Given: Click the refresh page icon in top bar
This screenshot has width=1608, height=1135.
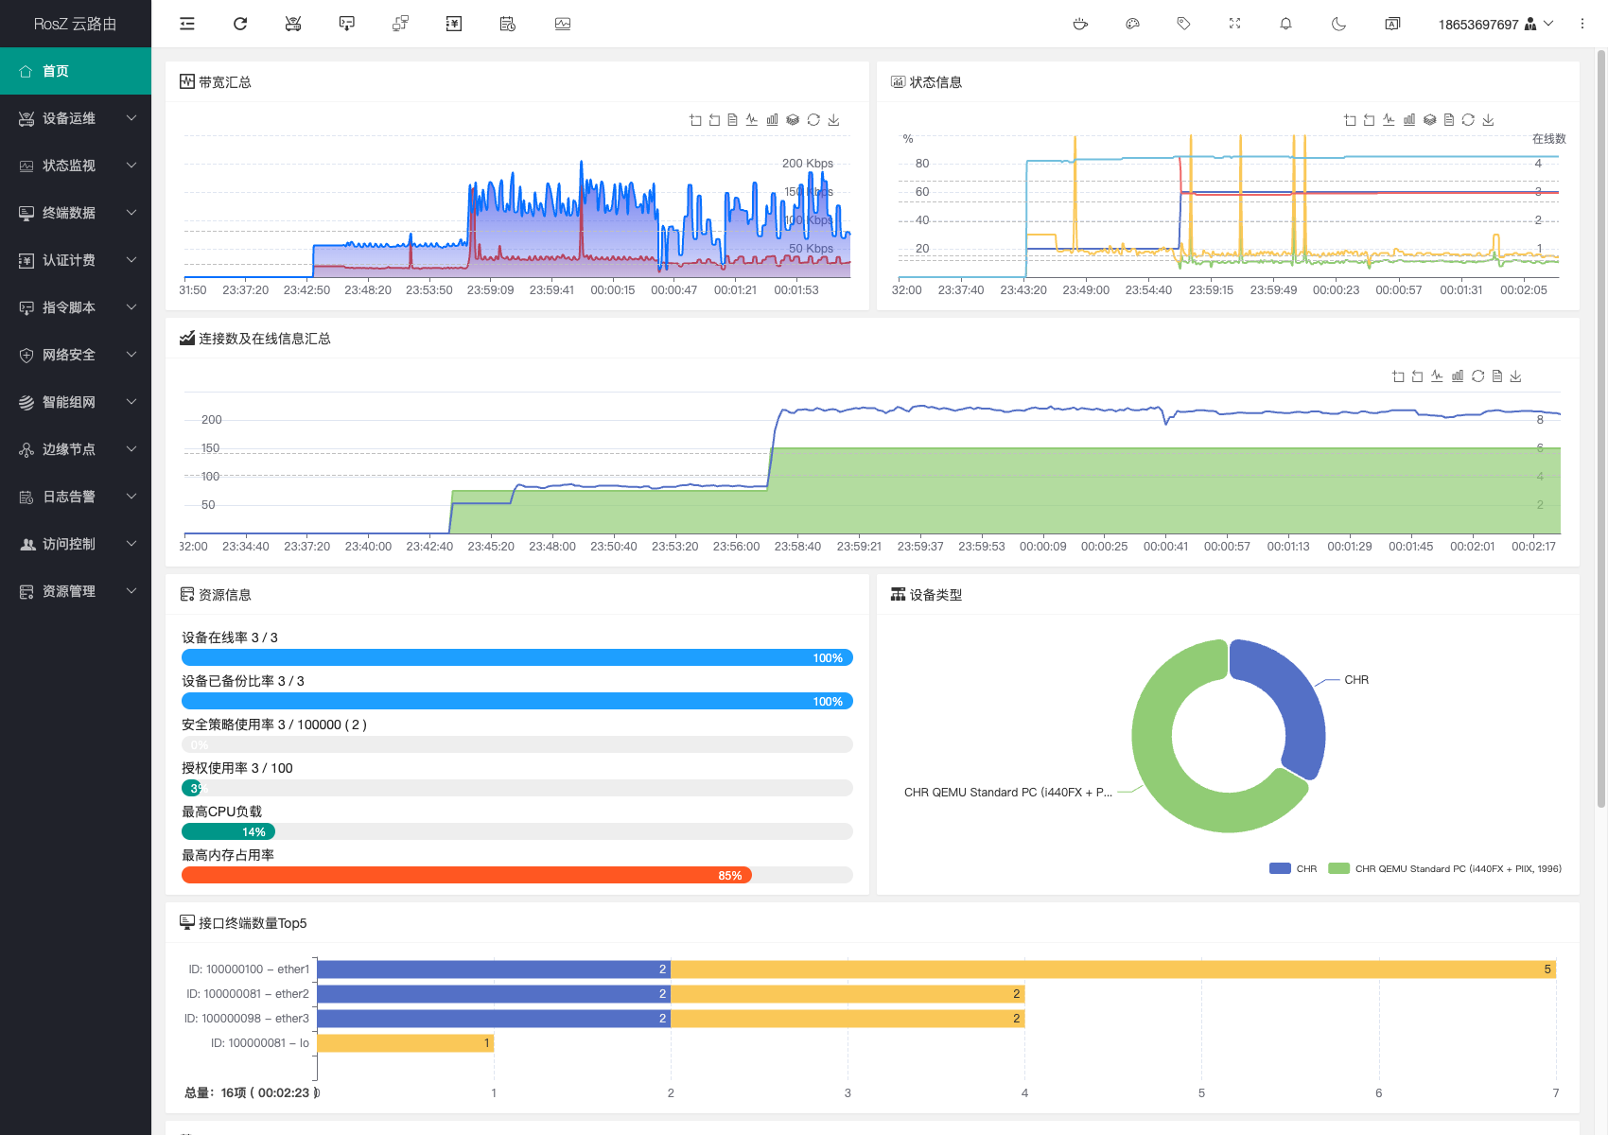Looking at the screenshot, I should click(x=240, y=24).
